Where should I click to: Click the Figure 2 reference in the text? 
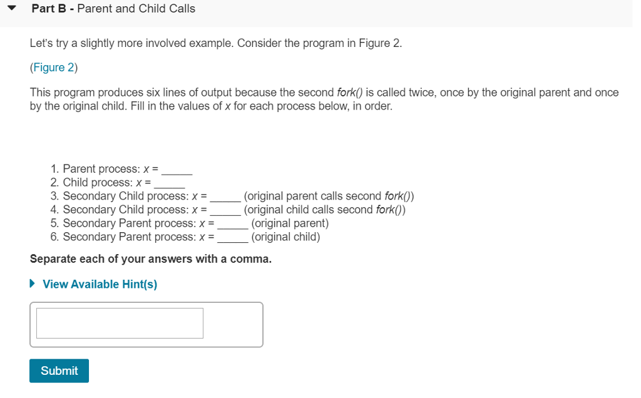tap(53, 67)
